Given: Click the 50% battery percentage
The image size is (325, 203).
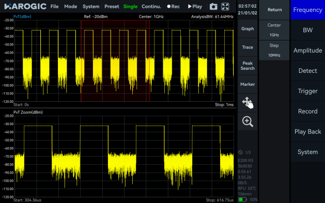Looking at the screenshot, I should pyautogui.click(x=254, y=200).
